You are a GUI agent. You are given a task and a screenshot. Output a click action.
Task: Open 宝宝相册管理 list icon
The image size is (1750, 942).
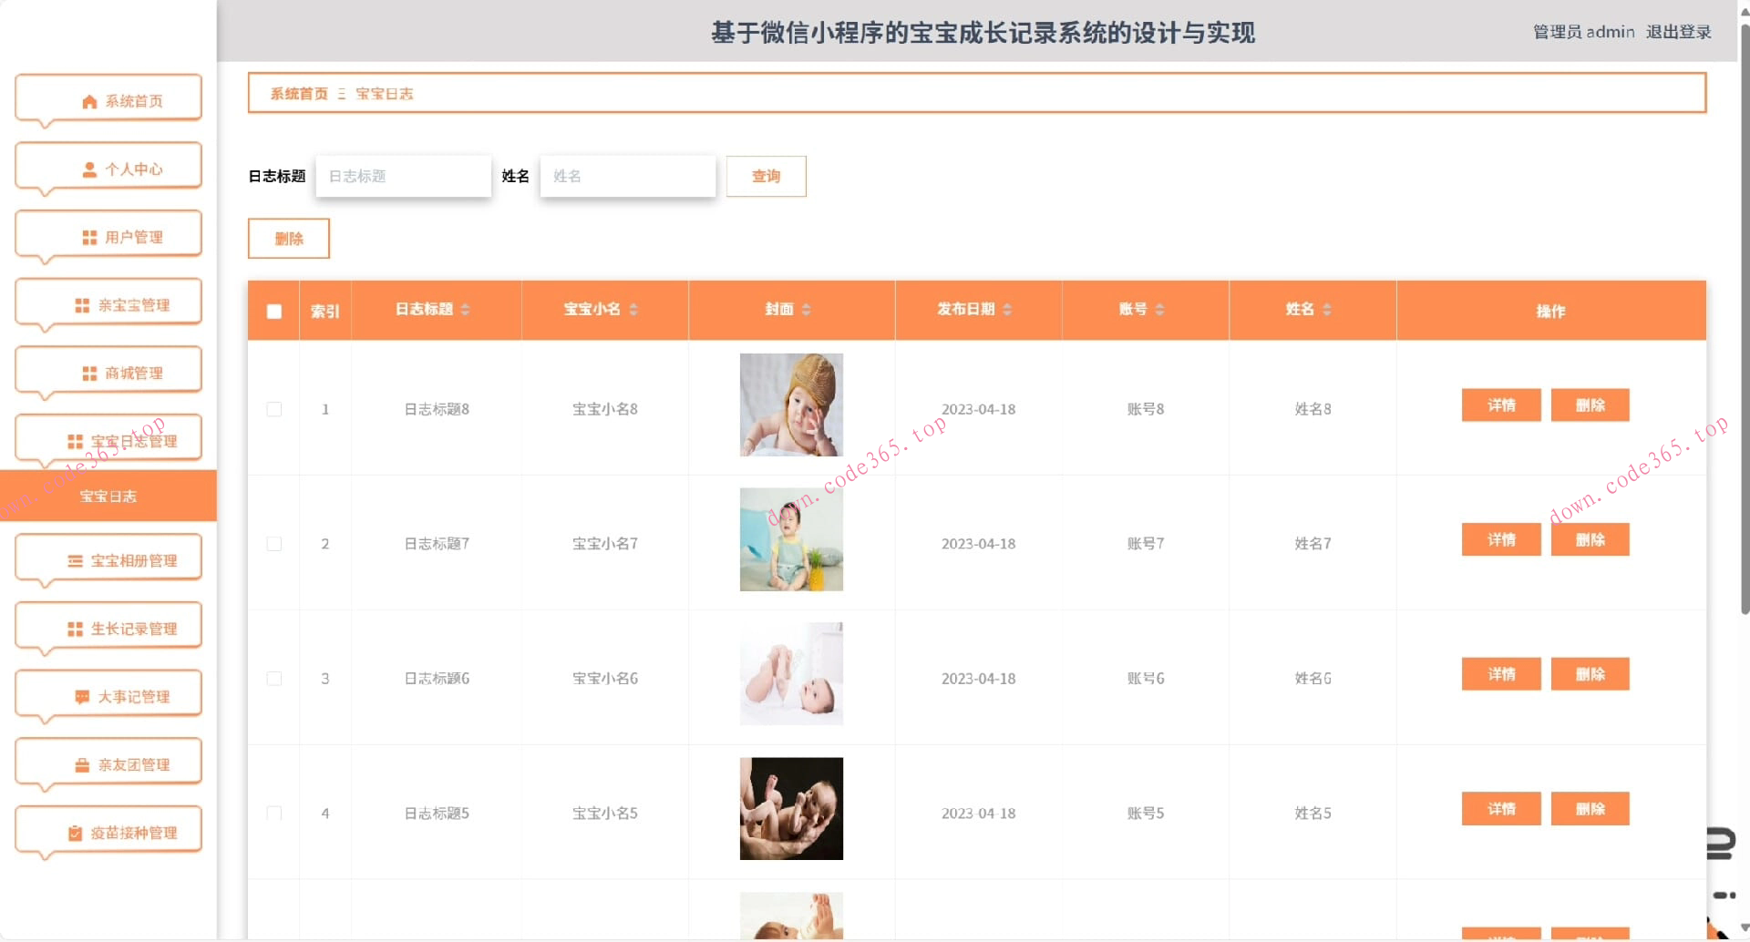75,560
